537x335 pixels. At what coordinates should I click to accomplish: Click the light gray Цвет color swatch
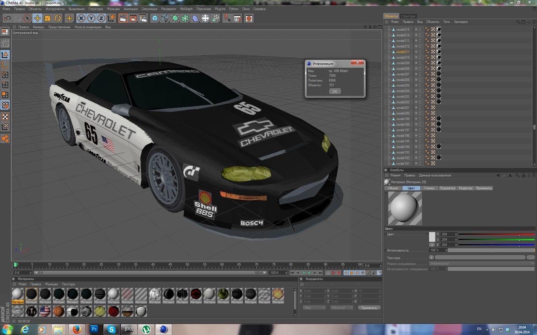(x=432, y=237)
